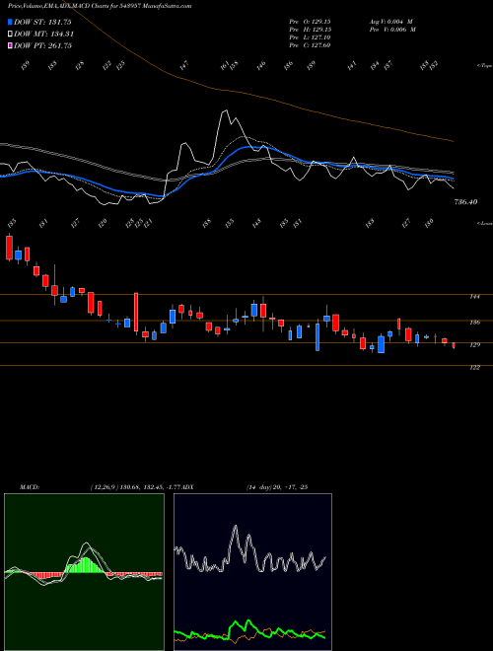Image resolution: width=493 pixels, height=651 pixels.
Task: Click the last red candlestick near 129
Action: (x=454, y=345)
